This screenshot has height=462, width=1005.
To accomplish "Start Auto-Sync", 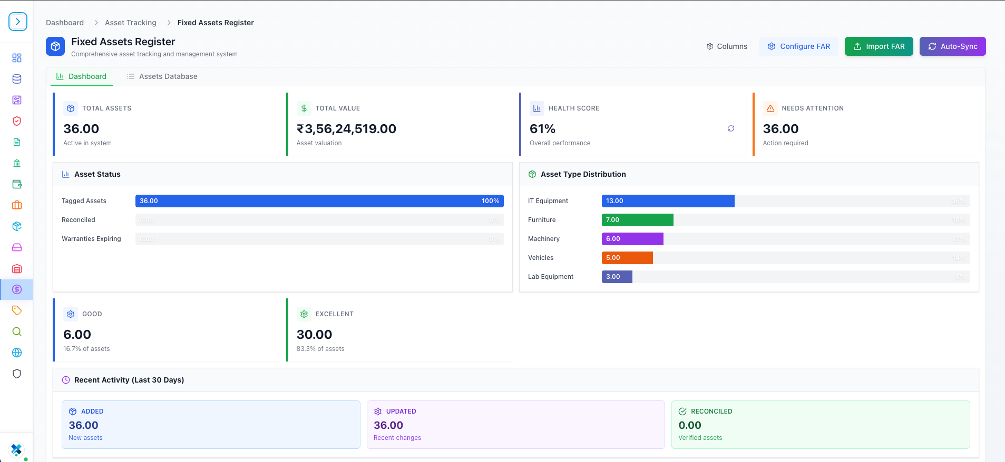I will click(x=952, y=46).
